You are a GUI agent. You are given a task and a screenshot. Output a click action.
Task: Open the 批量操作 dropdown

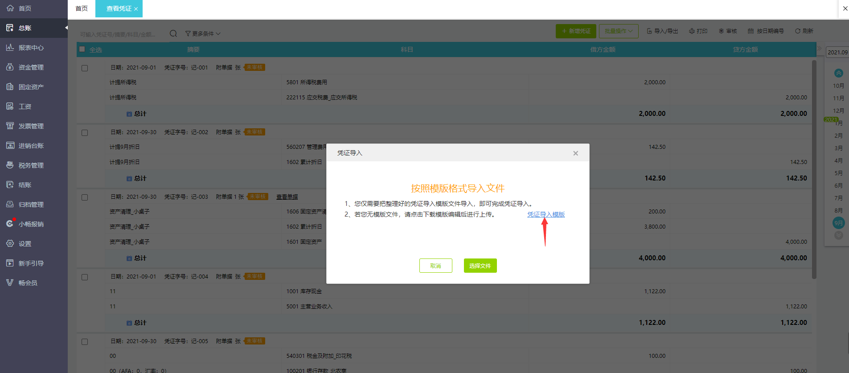[618, 31]
